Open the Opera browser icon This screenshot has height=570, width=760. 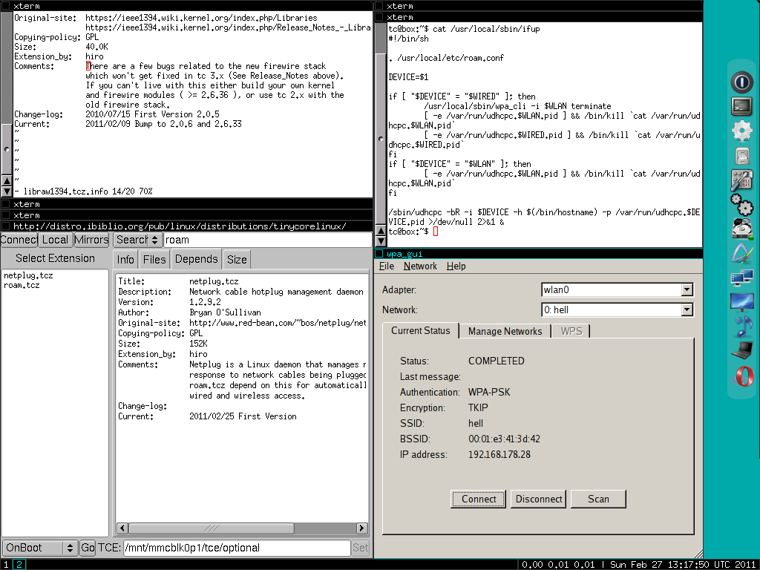(x=742, y=376)
